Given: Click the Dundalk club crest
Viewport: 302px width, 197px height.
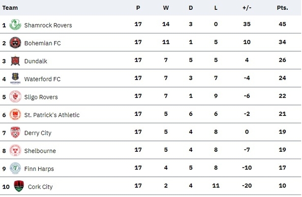Looking at the screenshot, I should [x=15, y=60].
